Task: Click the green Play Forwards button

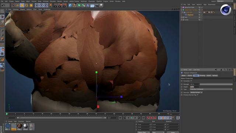Action: click(132, 118)
